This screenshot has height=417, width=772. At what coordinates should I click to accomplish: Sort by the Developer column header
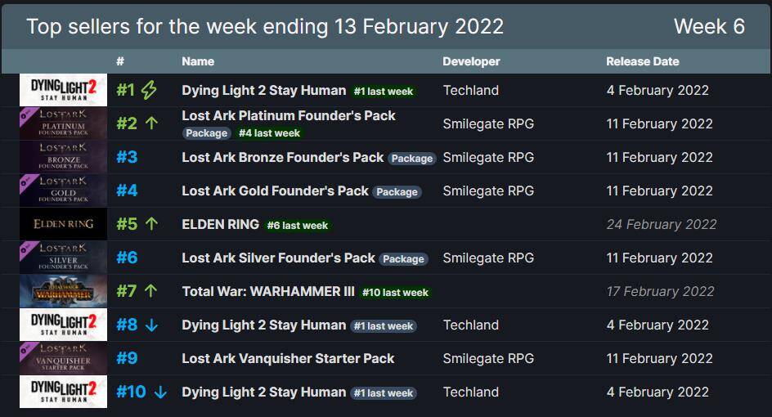[471, 61]
